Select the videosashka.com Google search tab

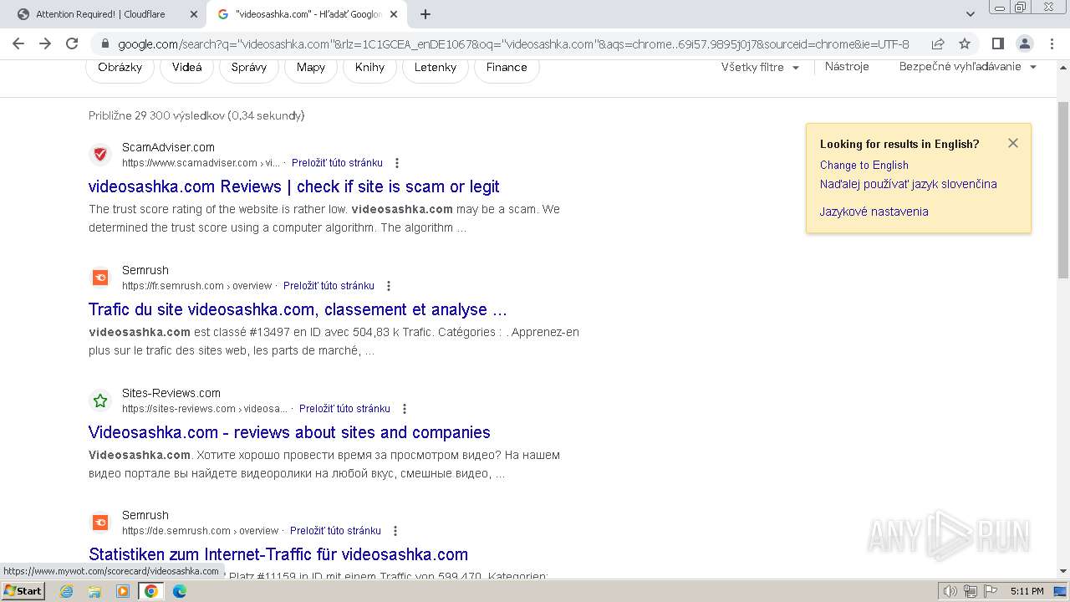pos(307,14)
